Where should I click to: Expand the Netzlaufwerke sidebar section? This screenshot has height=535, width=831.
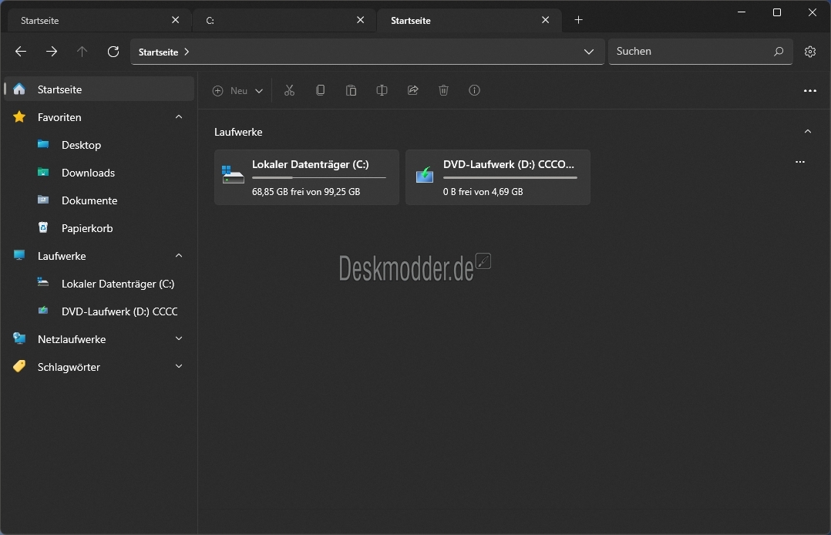179,339
